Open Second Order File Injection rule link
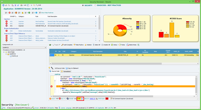The width and height of the screenshot is (201, 110). [59, 22]
